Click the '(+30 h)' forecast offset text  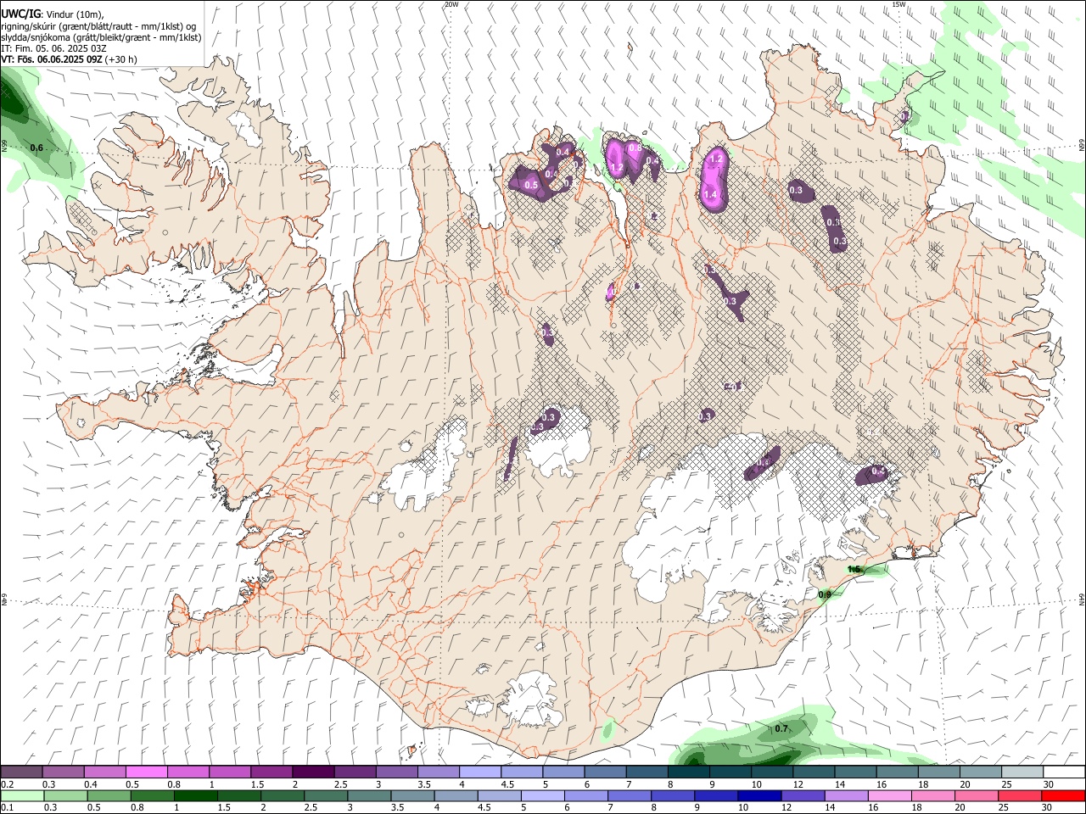coord(122,59)
